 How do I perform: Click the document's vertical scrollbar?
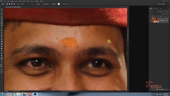tap(128, 35)
